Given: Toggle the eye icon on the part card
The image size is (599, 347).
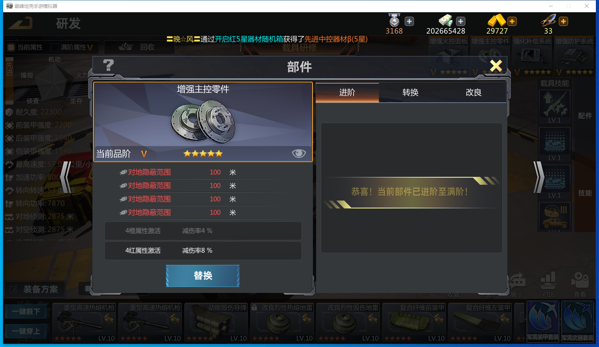Looking at the screenshot, I should 299,154.
